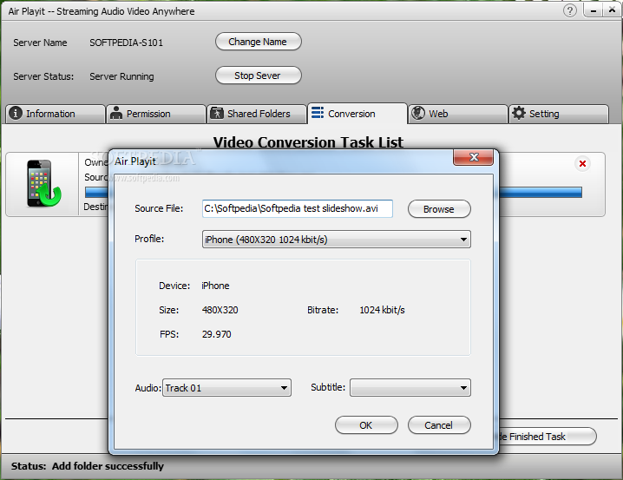Click the Information tab's info icon
623x480 pixels.
16,113
